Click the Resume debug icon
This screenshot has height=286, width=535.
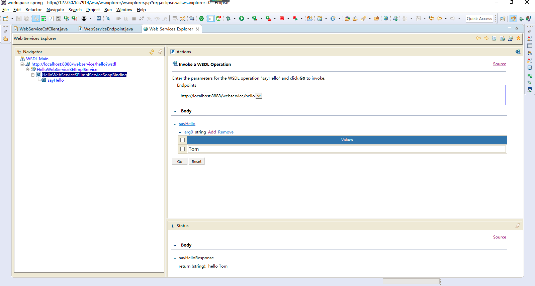coord(118,18)
